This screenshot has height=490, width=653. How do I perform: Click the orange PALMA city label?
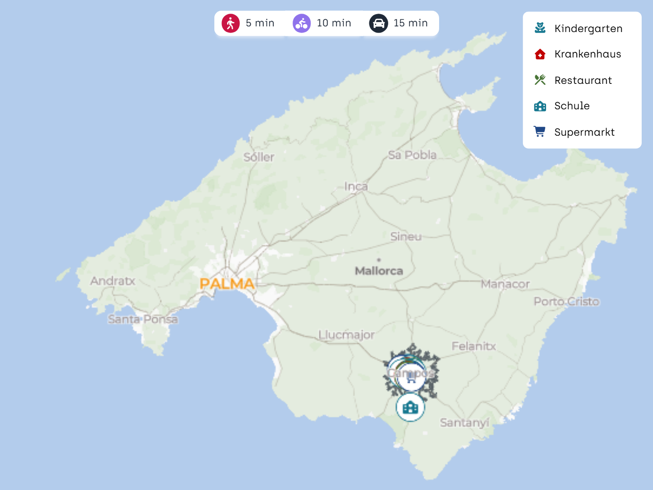227,284
